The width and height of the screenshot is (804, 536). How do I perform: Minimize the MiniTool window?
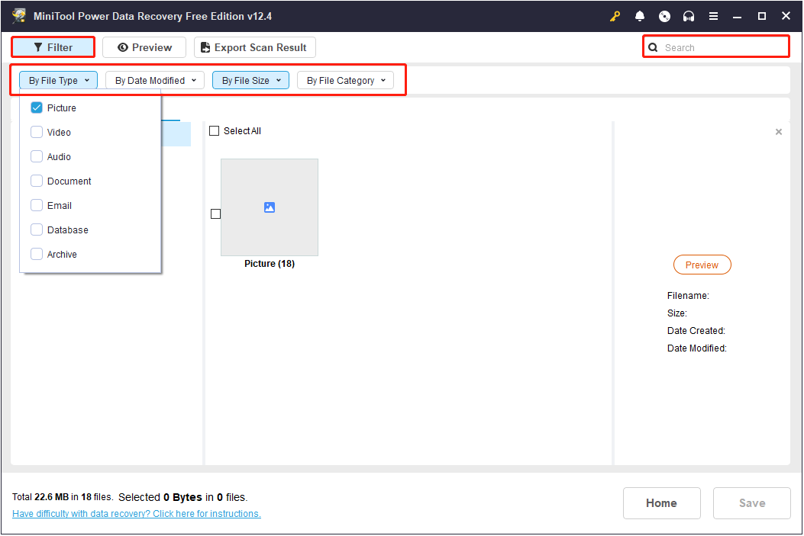737,16
